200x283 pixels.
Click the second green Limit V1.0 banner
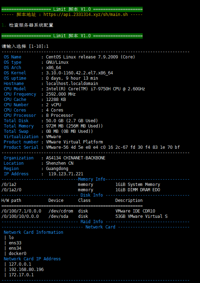tap(72, 36)
